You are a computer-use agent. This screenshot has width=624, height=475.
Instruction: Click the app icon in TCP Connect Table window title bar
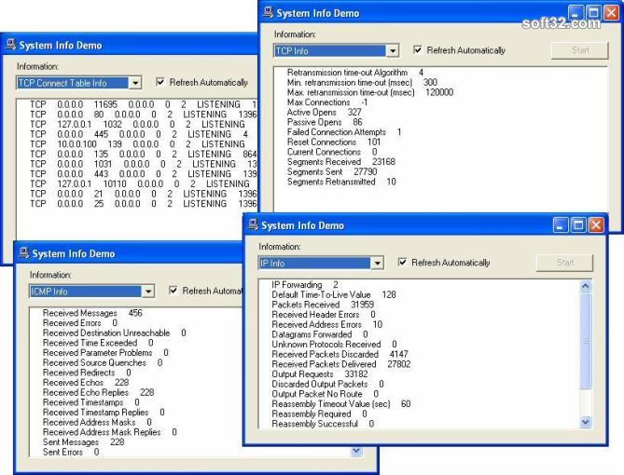(11, 45)
